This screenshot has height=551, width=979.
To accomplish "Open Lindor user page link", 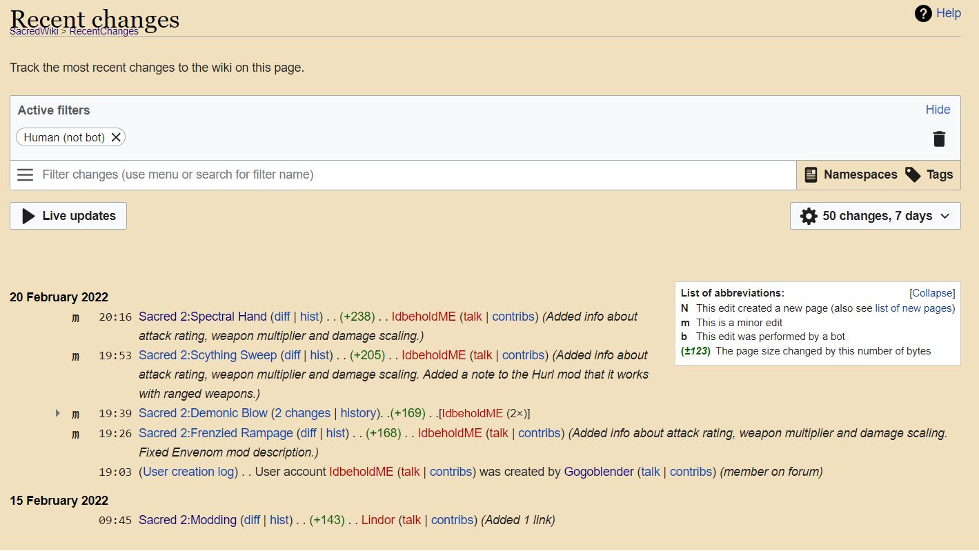I will [x=378, y=520].
